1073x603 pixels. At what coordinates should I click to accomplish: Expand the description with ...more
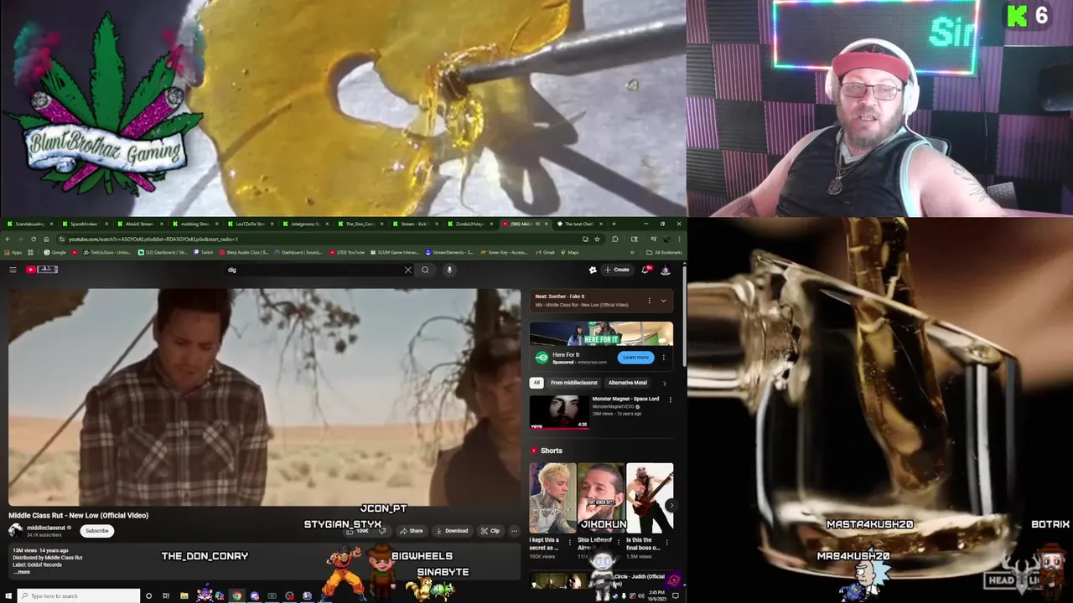pos(23,572)
